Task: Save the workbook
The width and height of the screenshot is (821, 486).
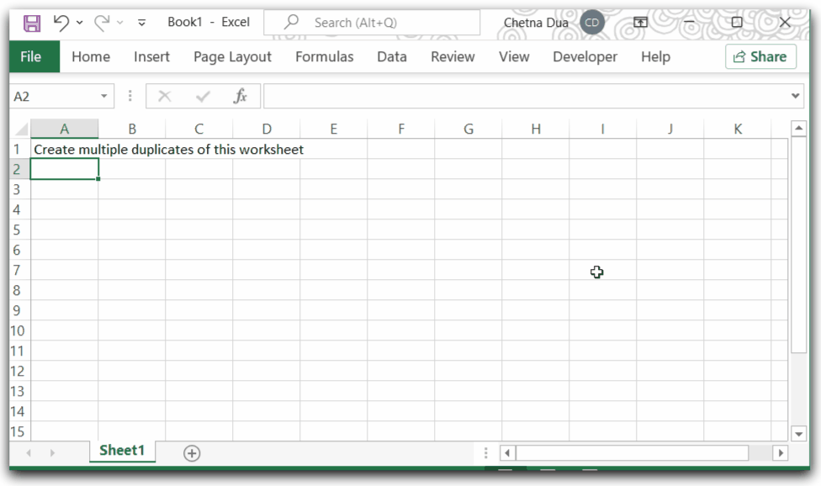Action: [31, 23]
